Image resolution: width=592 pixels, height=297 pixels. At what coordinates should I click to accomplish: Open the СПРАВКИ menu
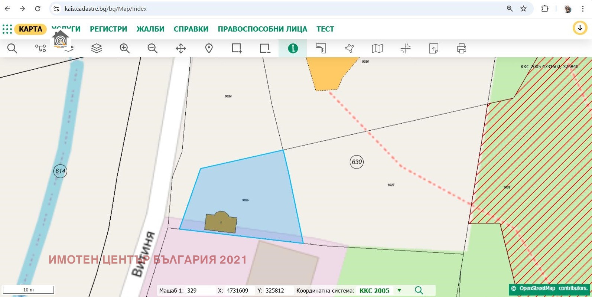191,29
